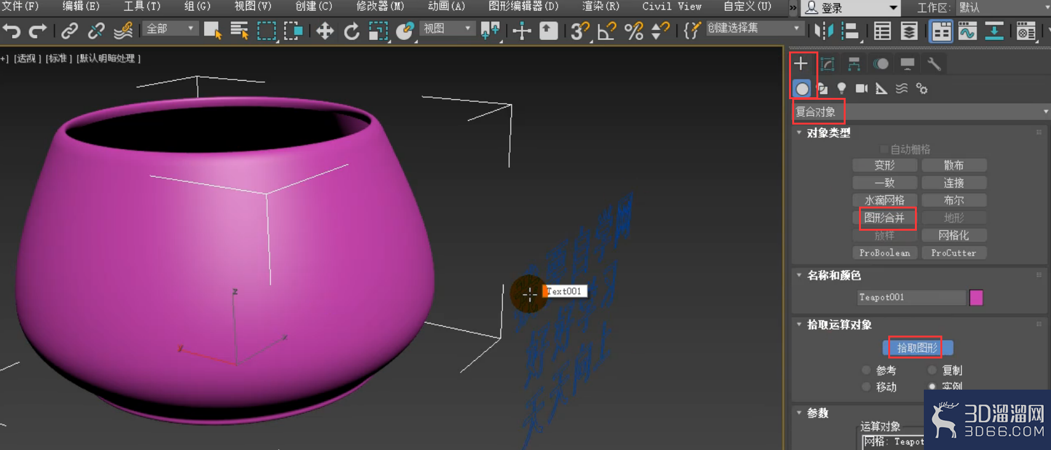Open the Select by Name tool
Image resolution: width=1051 pixels, height=450 pixels.
[239, 30]
